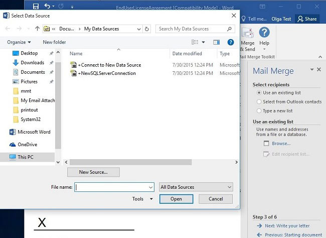Close the Mail Merge task pane
Viewport: 326px width, 238px height.
[x=318, y=69]
